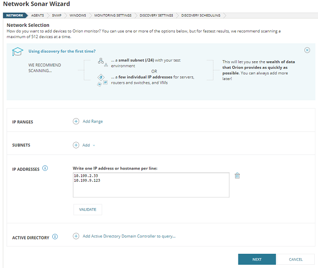Open the Monitoring Settings step
Image resolution: width=318 pixels, height=268 pixels.
(x=113, y=16)
